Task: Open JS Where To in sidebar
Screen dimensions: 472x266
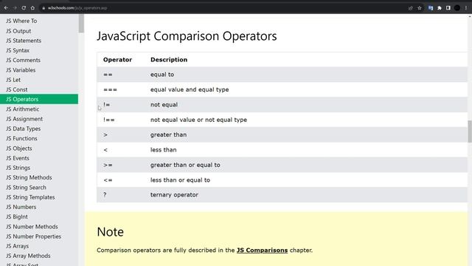Action: (x=21, y=21)
